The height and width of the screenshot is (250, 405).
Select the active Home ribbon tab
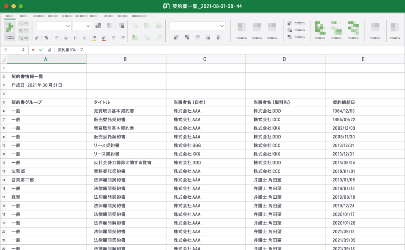(x=10, y=16)
